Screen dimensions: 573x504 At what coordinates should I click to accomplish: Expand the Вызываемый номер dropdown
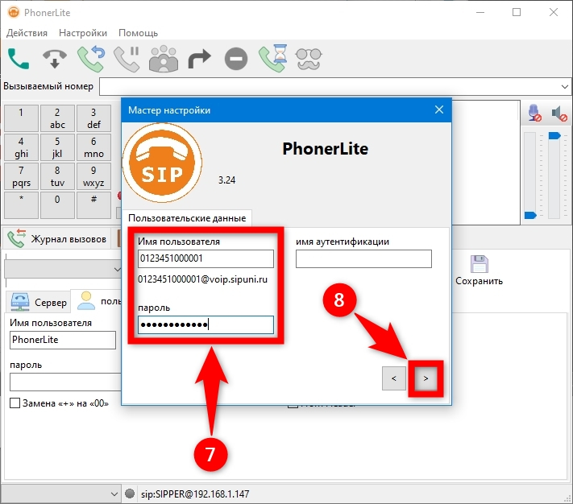(564, 87)
